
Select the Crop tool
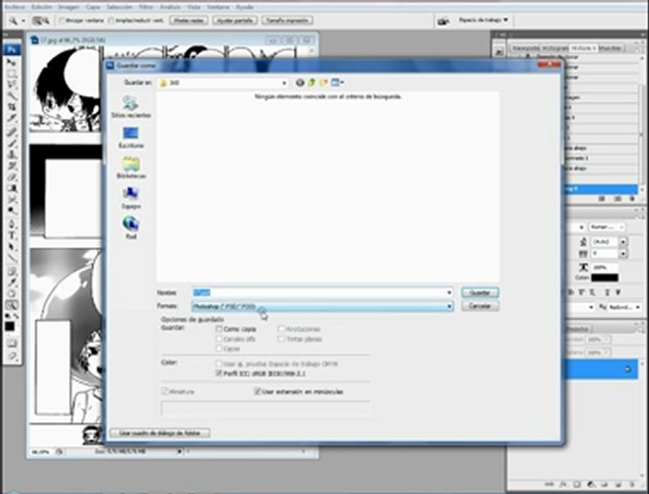click(x=12, y=107)
